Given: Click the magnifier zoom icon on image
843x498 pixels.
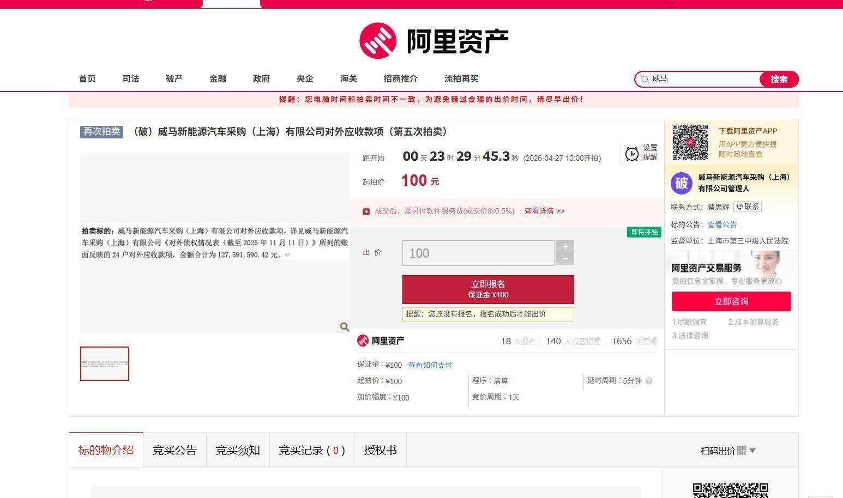Looking at the screenshot, I should (344, 327).
